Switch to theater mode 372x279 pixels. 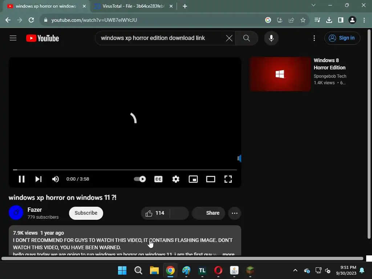[210, 179]
